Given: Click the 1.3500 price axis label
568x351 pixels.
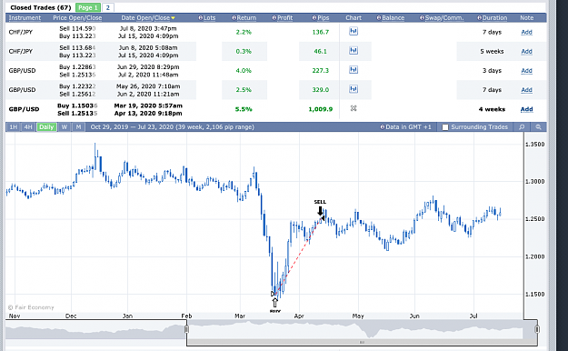Looking at the screenshot, I should point(534,144).
